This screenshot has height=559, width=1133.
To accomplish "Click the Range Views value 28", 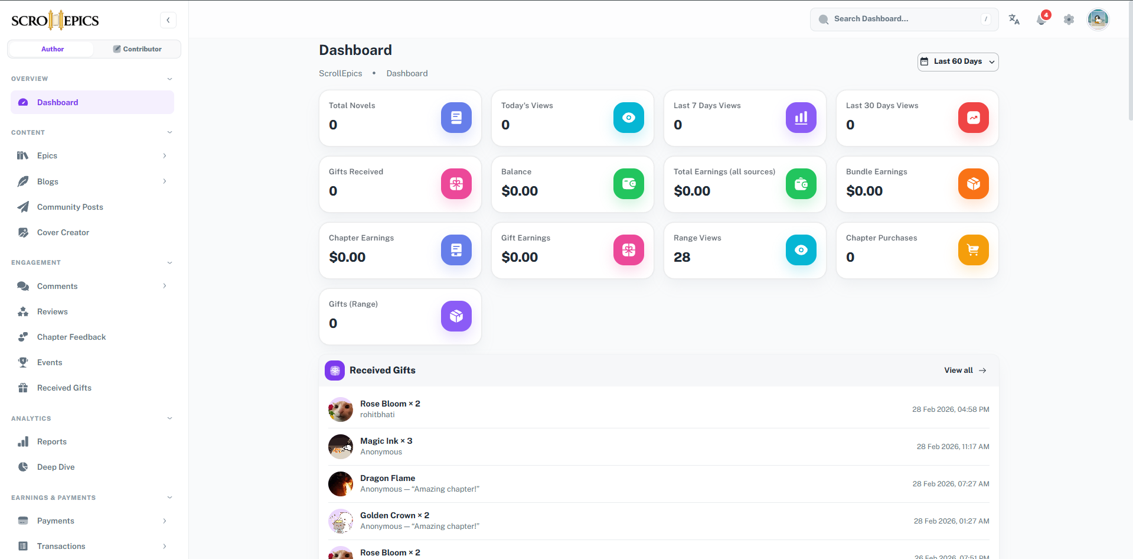I will tap(682, 257).
